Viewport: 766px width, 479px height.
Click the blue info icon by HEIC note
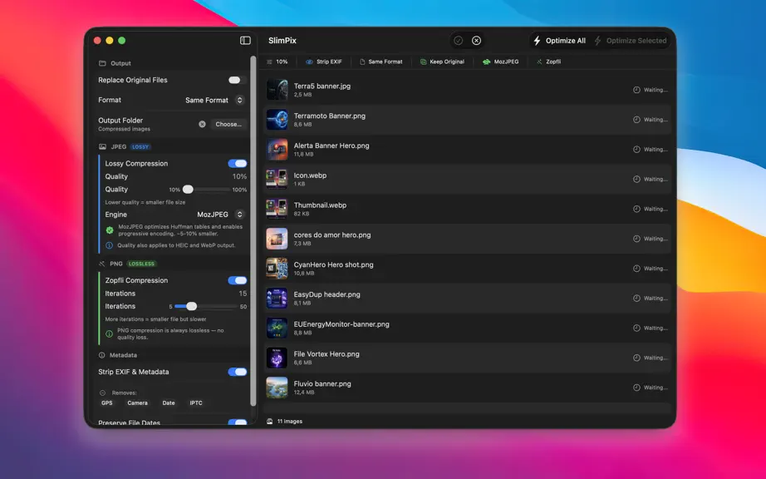click(x=110, y=245)
